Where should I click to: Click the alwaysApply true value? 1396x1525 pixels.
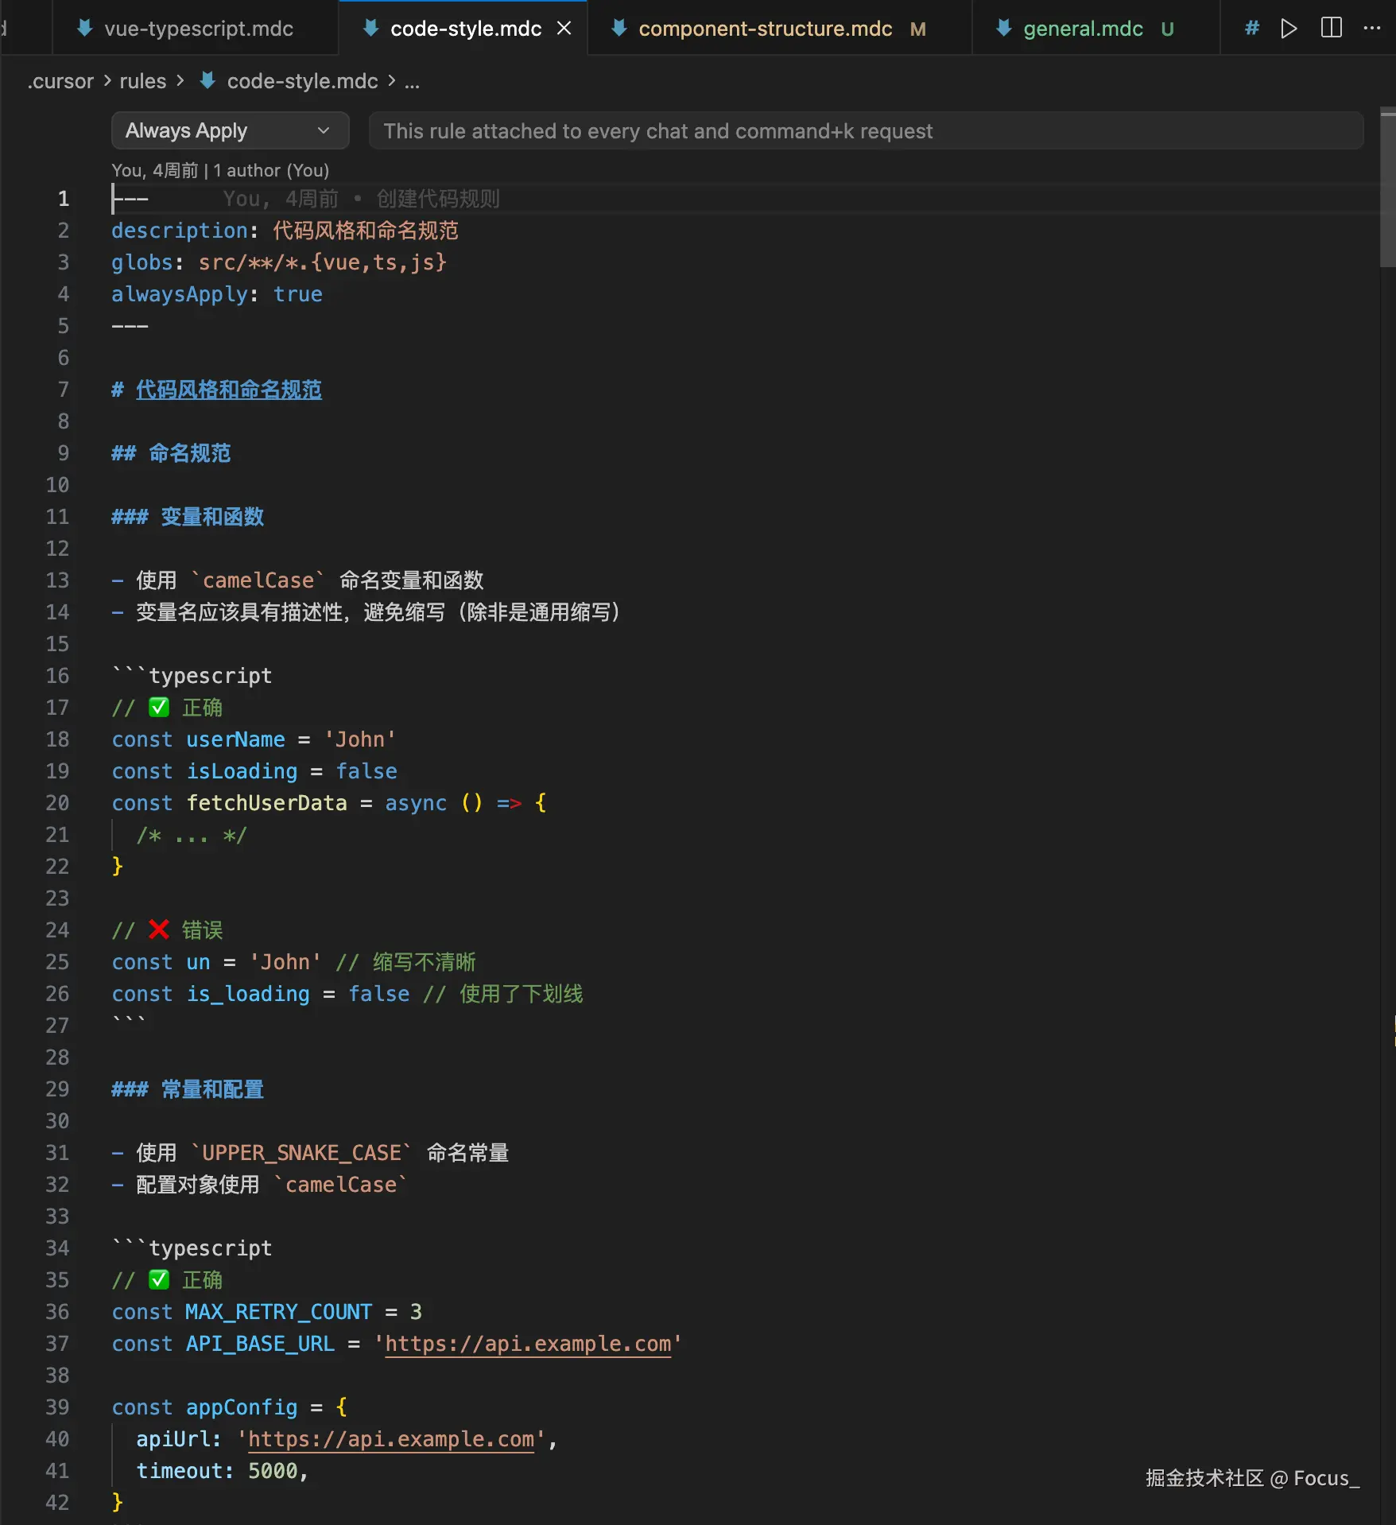[298, 294]
